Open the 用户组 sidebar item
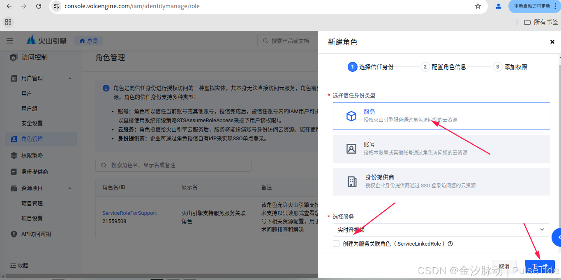The width and height of the screenshot is (561, 280). click(30, 109)
